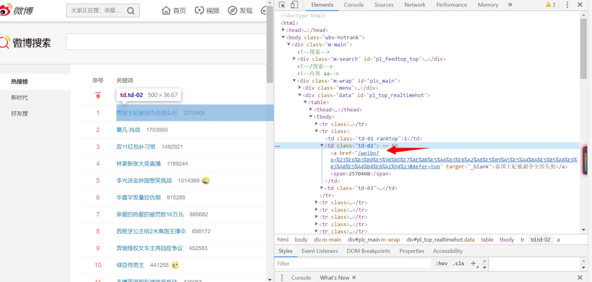Click the ellipsis beside the selected td-02 node
The width and height of the screenshot is (592, 282).
pos(278,146)
